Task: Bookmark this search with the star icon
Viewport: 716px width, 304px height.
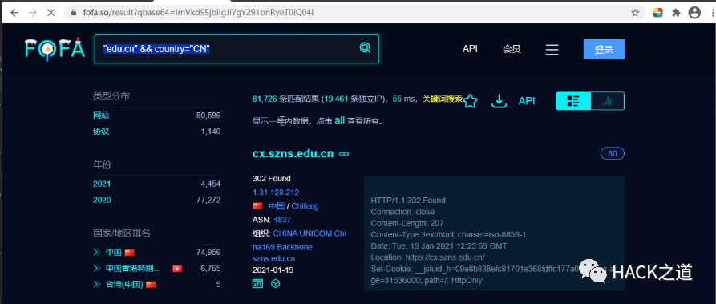Action: point(470,101)
